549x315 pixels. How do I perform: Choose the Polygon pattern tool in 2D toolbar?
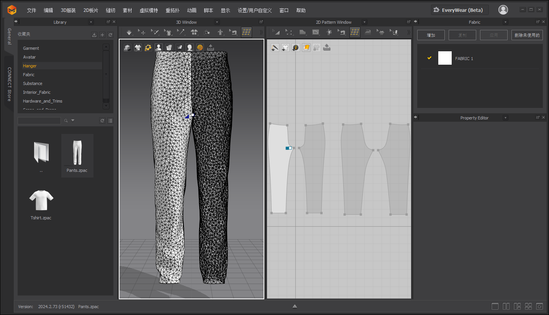coord(302,33)
